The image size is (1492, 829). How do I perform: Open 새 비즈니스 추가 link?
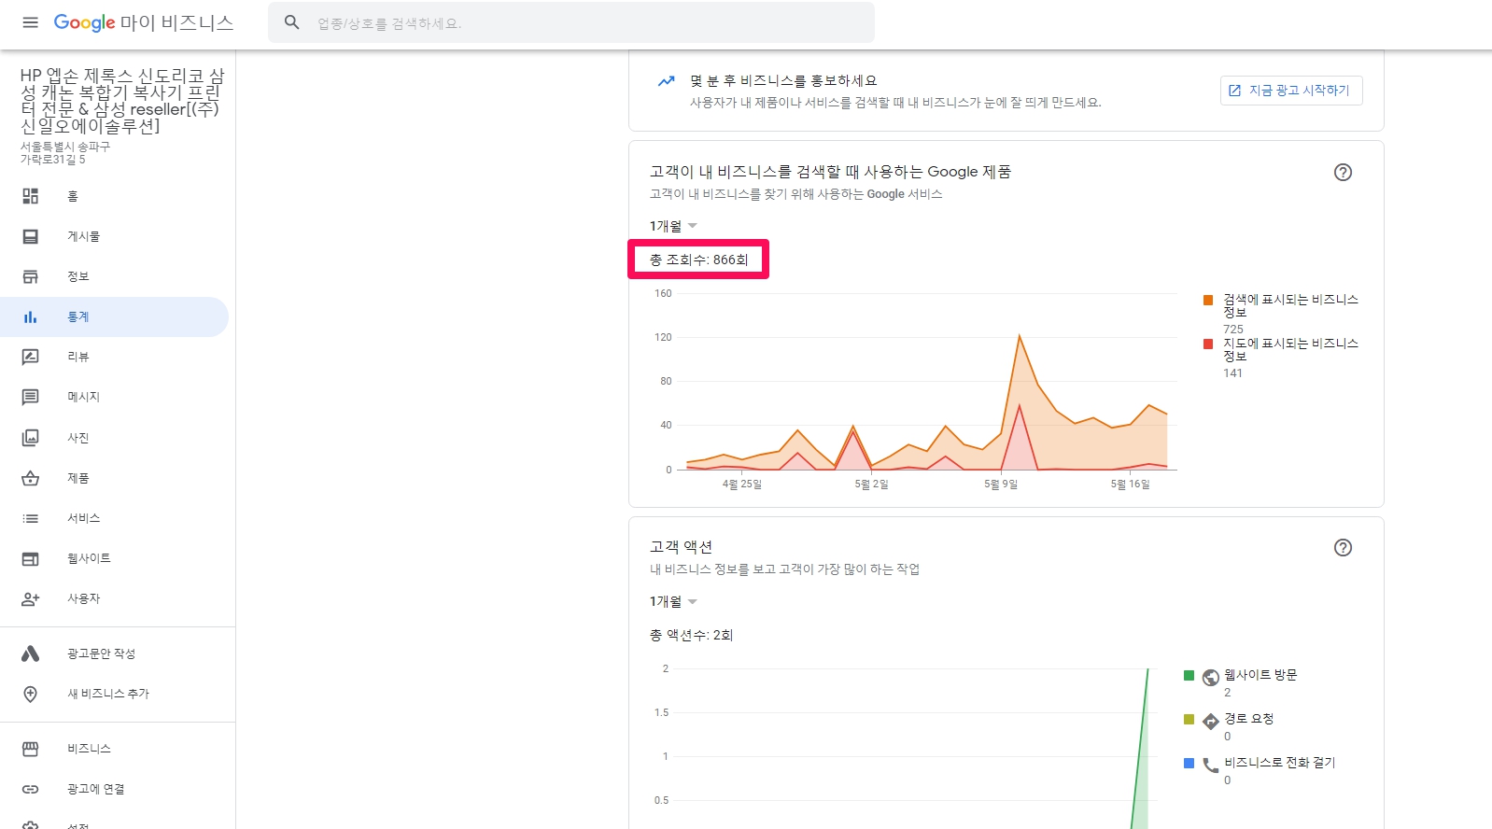coord(107,694)
